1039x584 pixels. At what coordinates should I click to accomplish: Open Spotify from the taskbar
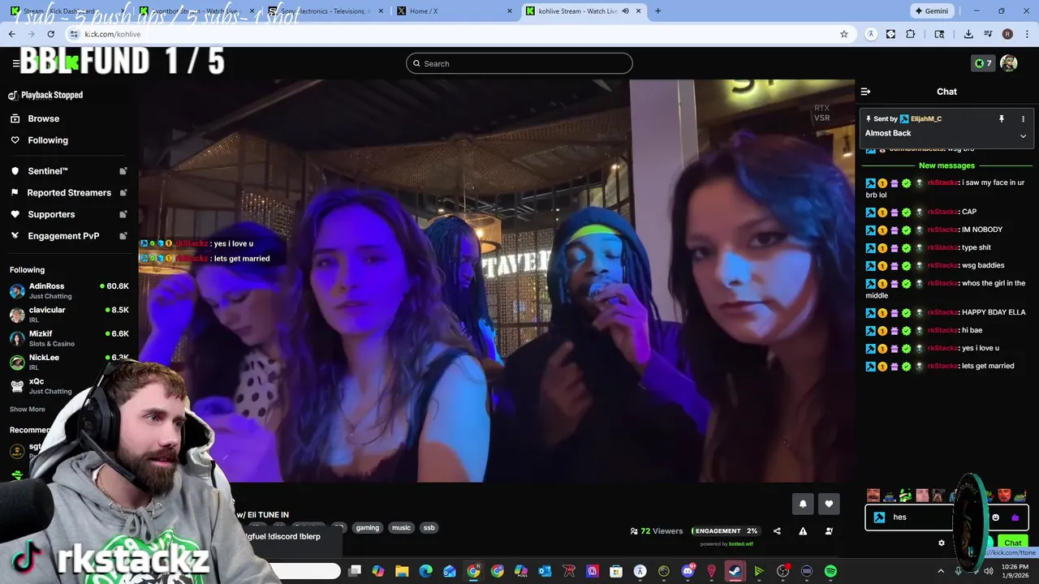click(830, 572)
